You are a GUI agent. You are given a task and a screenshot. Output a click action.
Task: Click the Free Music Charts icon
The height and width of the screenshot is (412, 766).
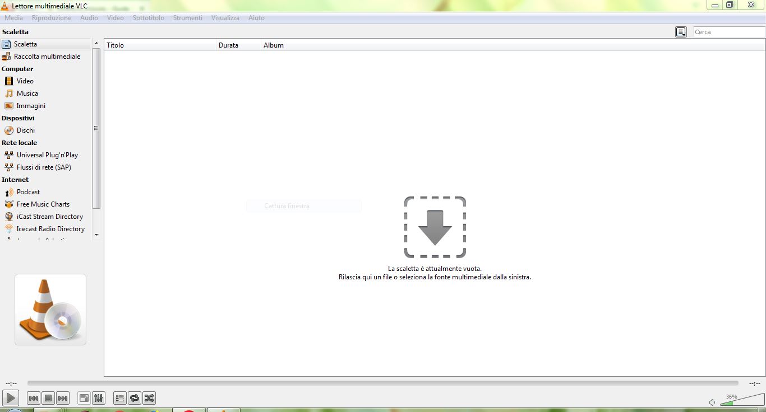coord(9,204)
